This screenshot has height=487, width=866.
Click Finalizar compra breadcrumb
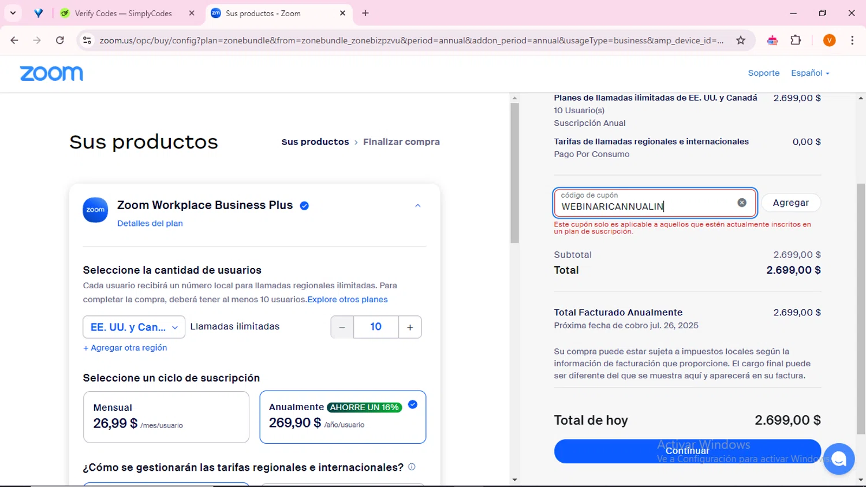click(x=401, y=142)
